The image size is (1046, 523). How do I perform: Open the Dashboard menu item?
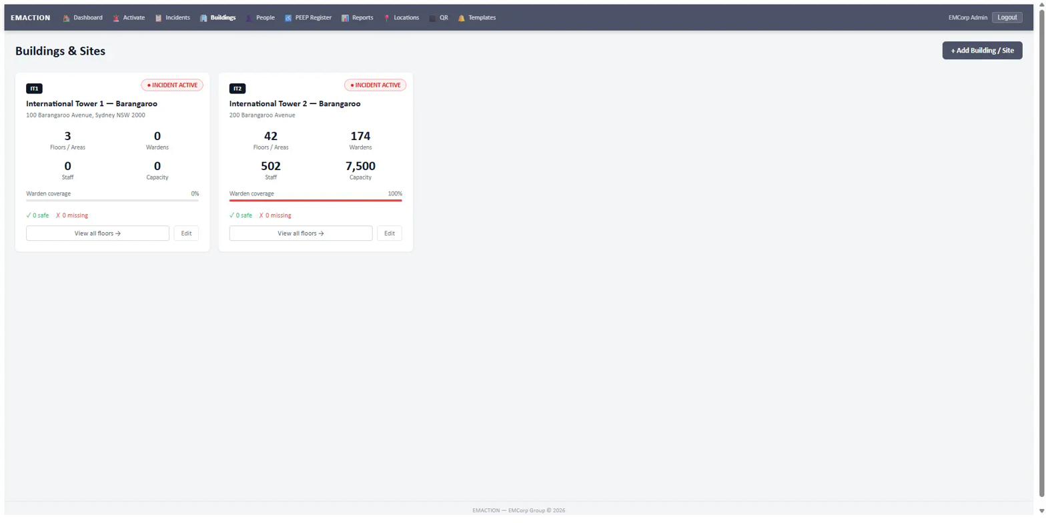88,18
